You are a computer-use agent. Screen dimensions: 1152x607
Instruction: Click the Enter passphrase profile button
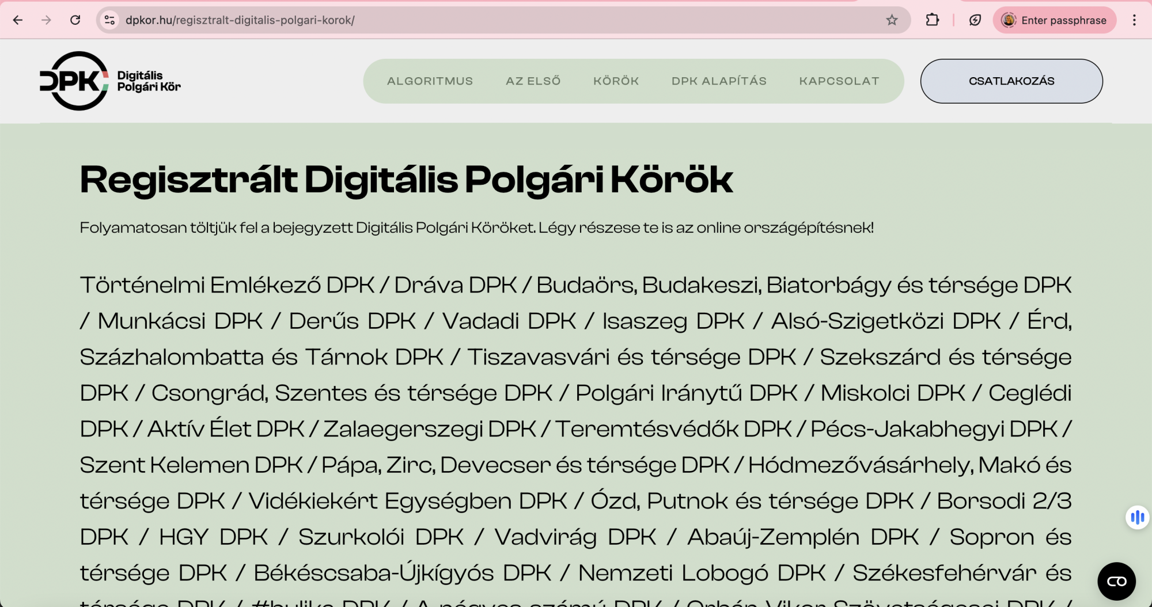point(1054,20)
